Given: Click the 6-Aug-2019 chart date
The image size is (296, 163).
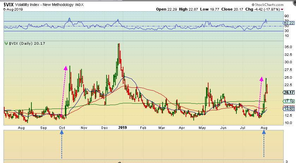Looking at the screenshot, I should pyautogui.click(x=11, y=9).
